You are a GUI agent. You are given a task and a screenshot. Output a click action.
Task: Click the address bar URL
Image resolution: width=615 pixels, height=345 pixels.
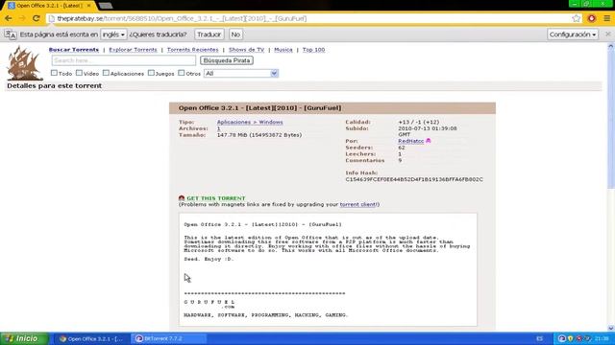click(x=182, y=18)
